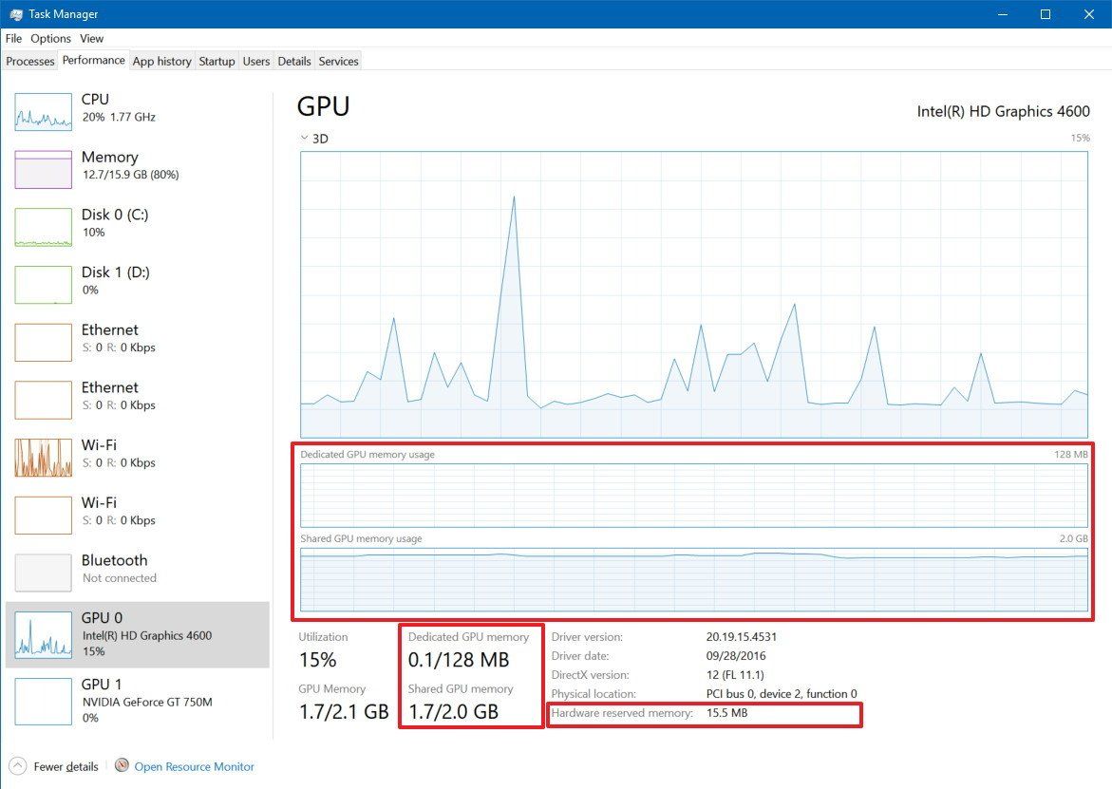1112x789 pixels.
Task: Switch to the Processes tab
Action: (29, 61)
